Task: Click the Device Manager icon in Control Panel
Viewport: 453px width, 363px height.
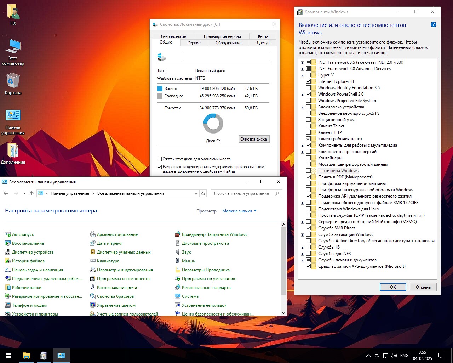Action: 8,252
